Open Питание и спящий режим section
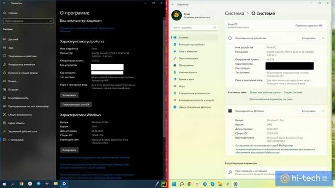The height and width of the screenshot is (188, 335). click(23, 73)
